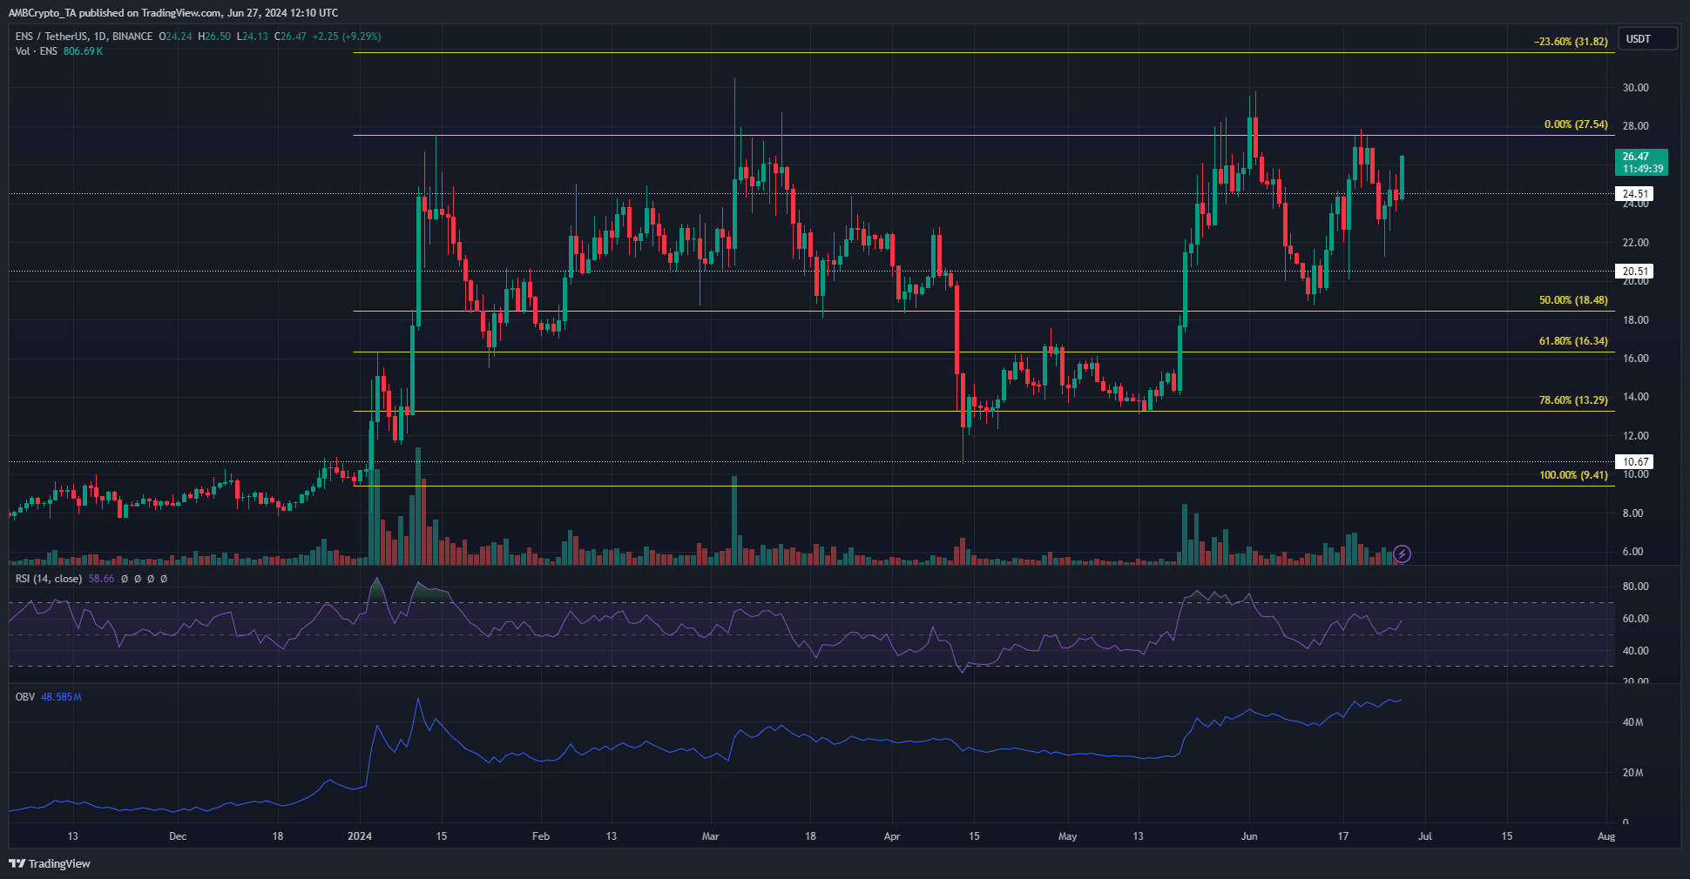Viewport: 1690px width, 879px height.
Task: Select the Vol · ENS indicator label
Action: (37, 51)
